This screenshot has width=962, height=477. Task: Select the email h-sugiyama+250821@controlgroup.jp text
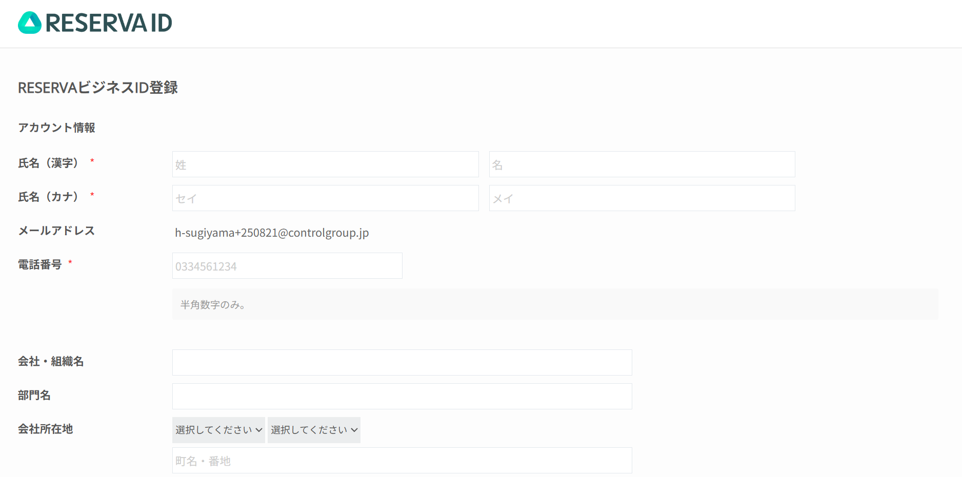(272, 233)
